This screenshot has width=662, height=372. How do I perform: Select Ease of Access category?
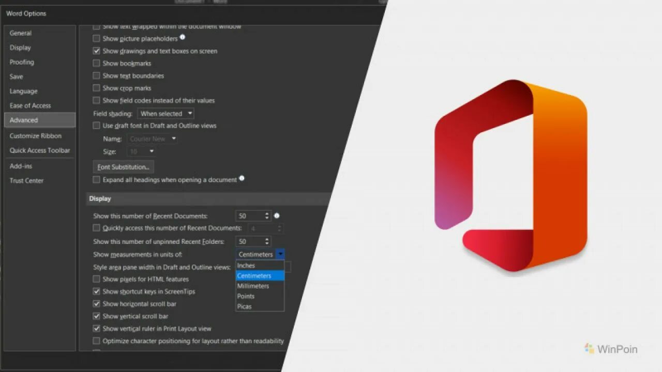30,105
